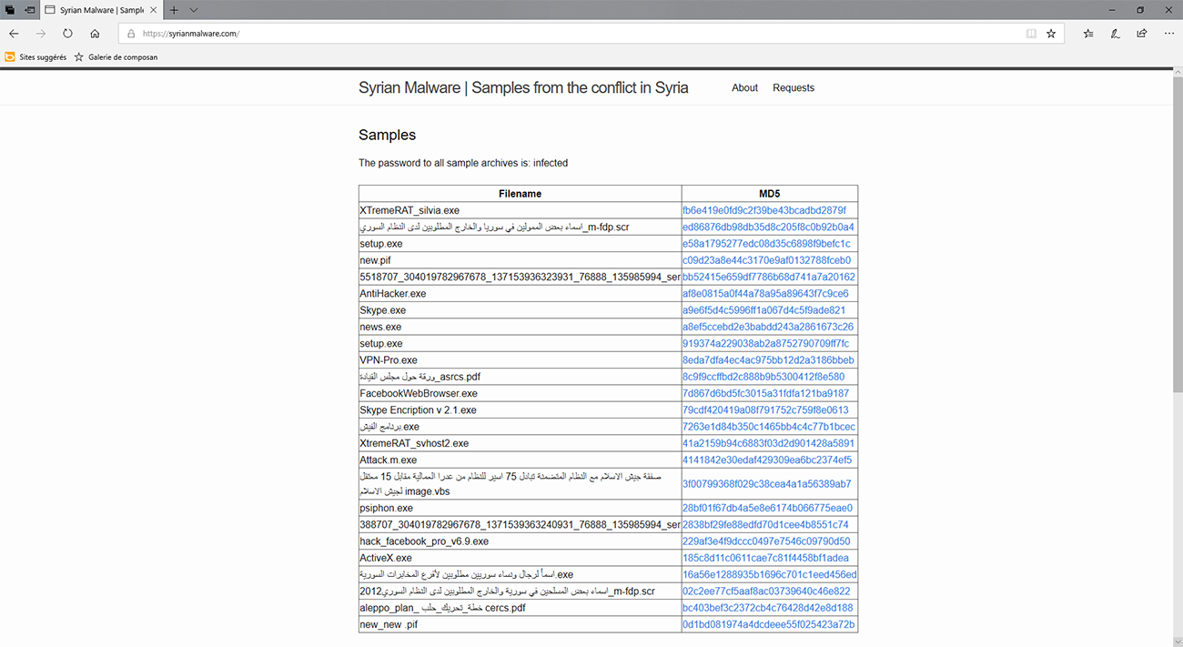Open the Requests page
This screenshot has width=1183, height=647.
click(794, 87)
